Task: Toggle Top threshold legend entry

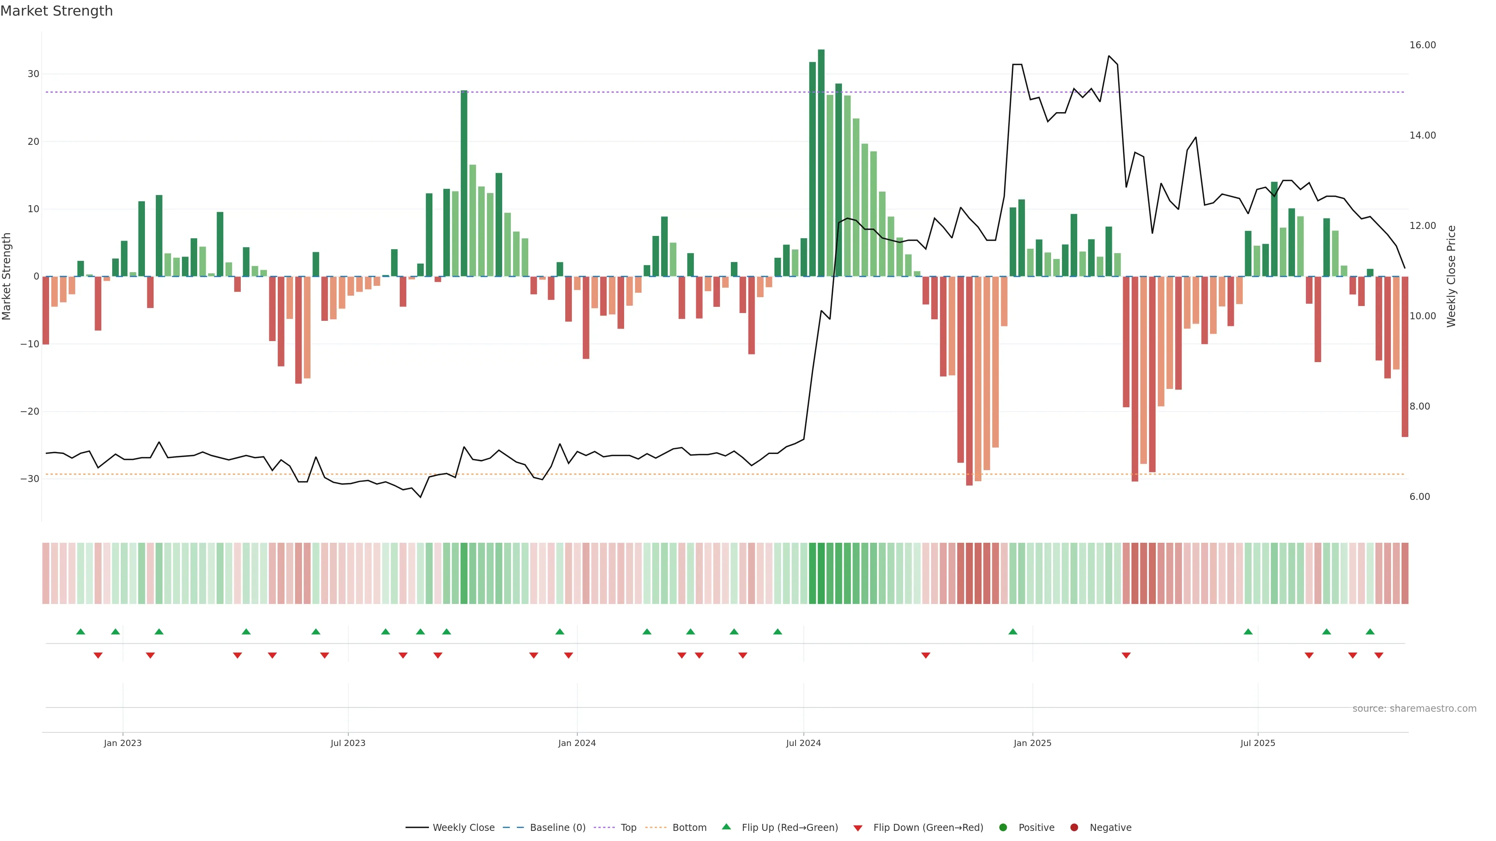Action: point(628,828)
